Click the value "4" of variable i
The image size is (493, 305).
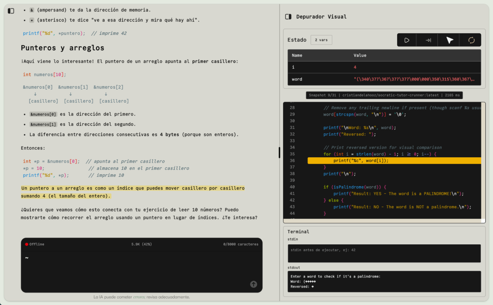point(355,67)
